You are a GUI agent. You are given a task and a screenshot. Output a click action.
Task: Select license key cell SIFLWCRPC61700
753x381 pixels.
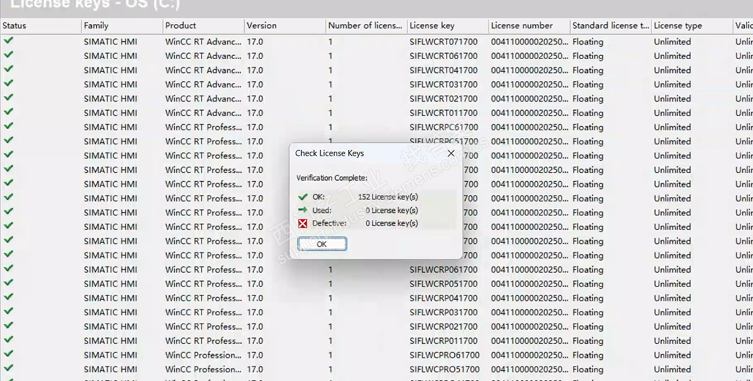coord(444,128)
